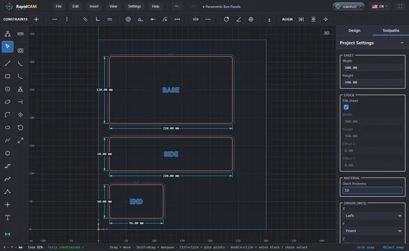Uncheck the Fills sheet checkbox
Image resolution: width=409 pixels, height=251 pixels.
pyautogui.click(x=346, y=107)
